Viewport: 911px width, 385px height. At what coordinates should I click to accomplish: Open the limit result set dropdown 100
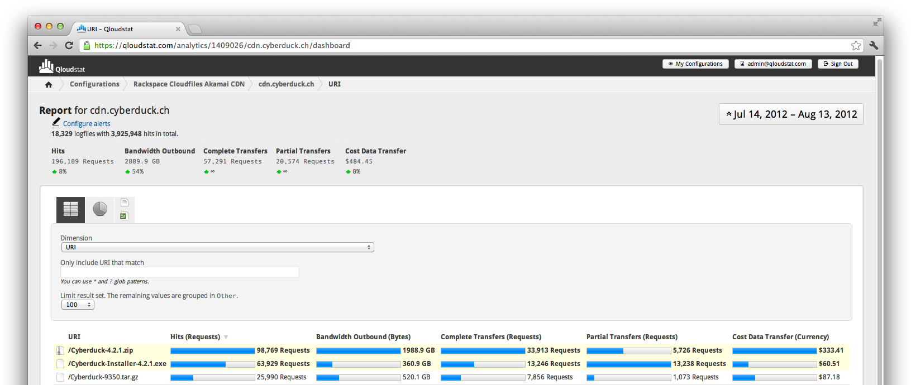78,305
